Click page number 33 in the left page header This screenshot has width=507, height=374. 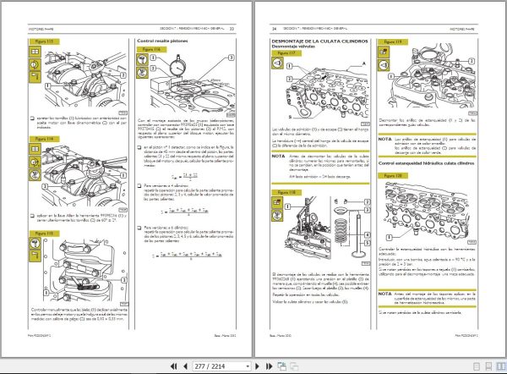tap(232, 29)
